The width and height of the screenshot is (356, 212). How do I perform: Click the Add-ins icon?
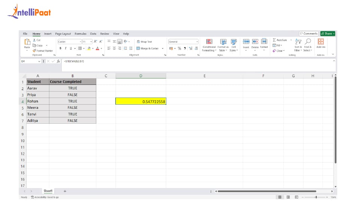(x=321, y=42)
